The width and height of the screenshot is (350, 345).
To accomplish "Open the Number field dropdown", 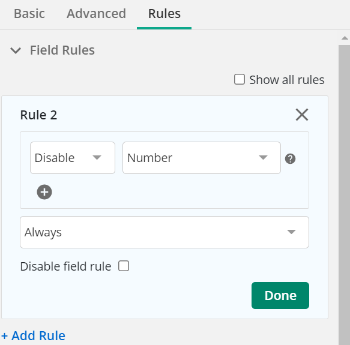I will click(202, 158).
